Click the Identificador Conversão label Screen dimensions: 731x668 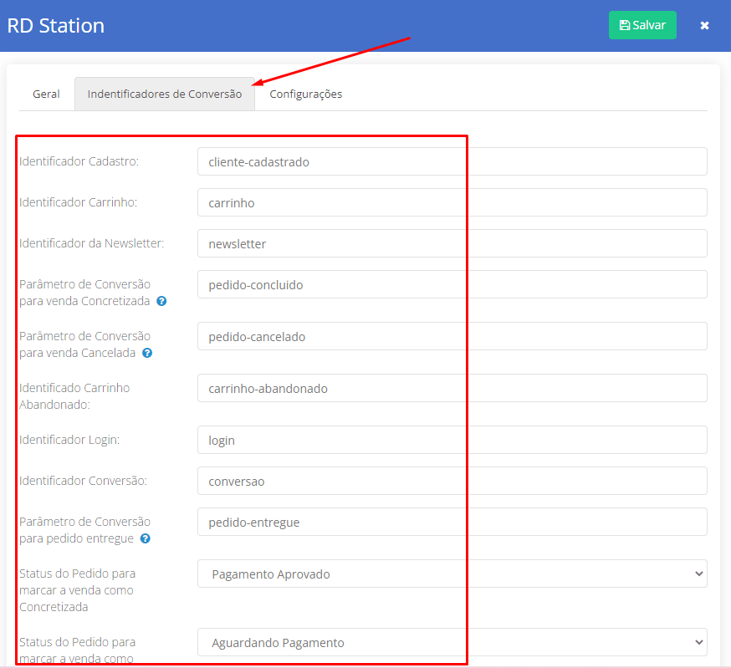click(83, 481)
